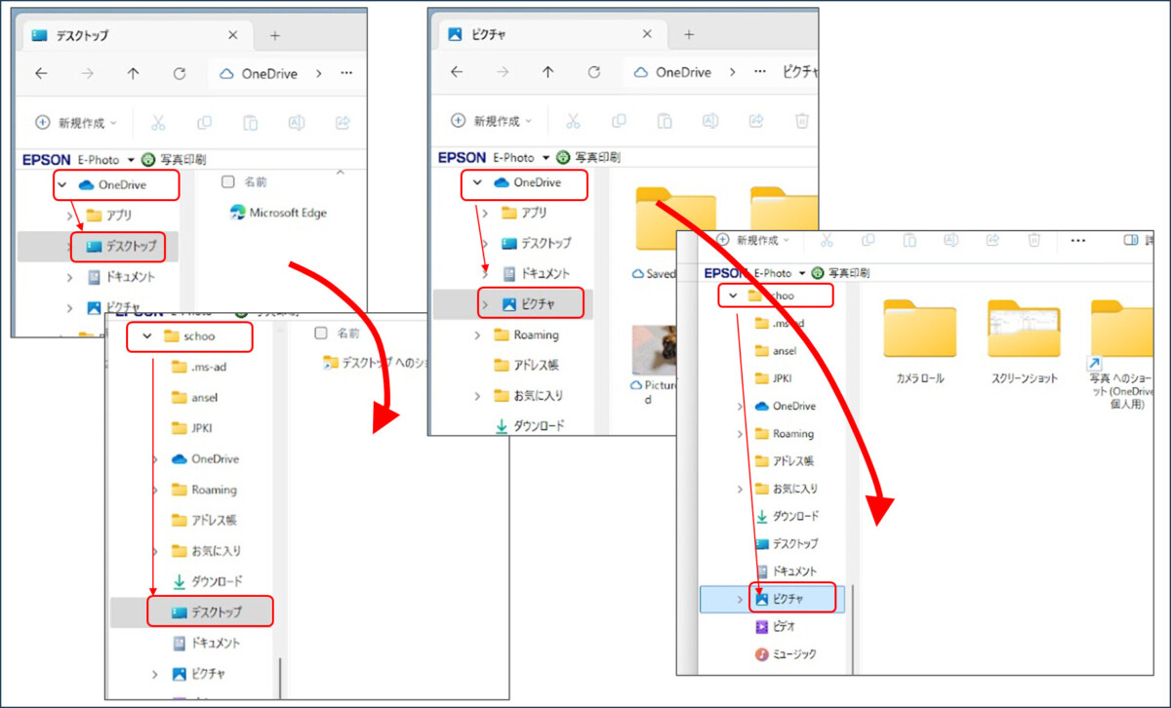Open the E-Photo dropdown in the デスクトップ-tab window
The image size is (1171, 708).
point(131,159)
